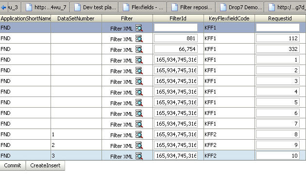
Task: Click FilterId field in the Requestid 5 row
Action: pos(176,102)
